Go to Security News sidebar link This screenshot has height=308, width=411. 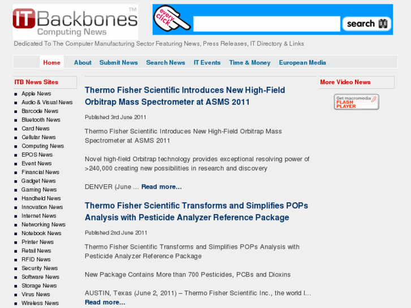40,268
